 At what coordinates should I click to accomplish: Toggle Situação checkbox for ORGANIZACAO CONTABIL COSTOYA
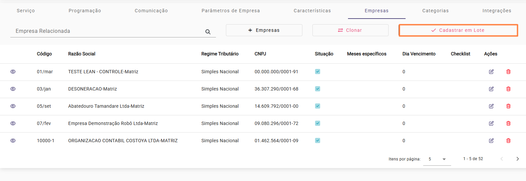click(x=318, y=141)
